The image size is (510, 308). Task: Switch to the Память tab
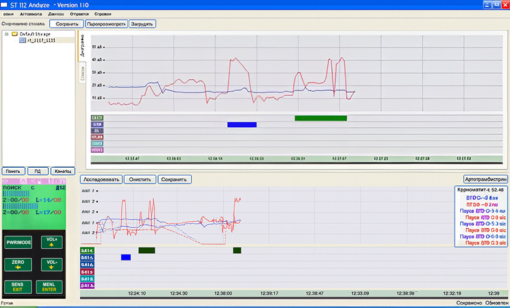coord(13,171)
